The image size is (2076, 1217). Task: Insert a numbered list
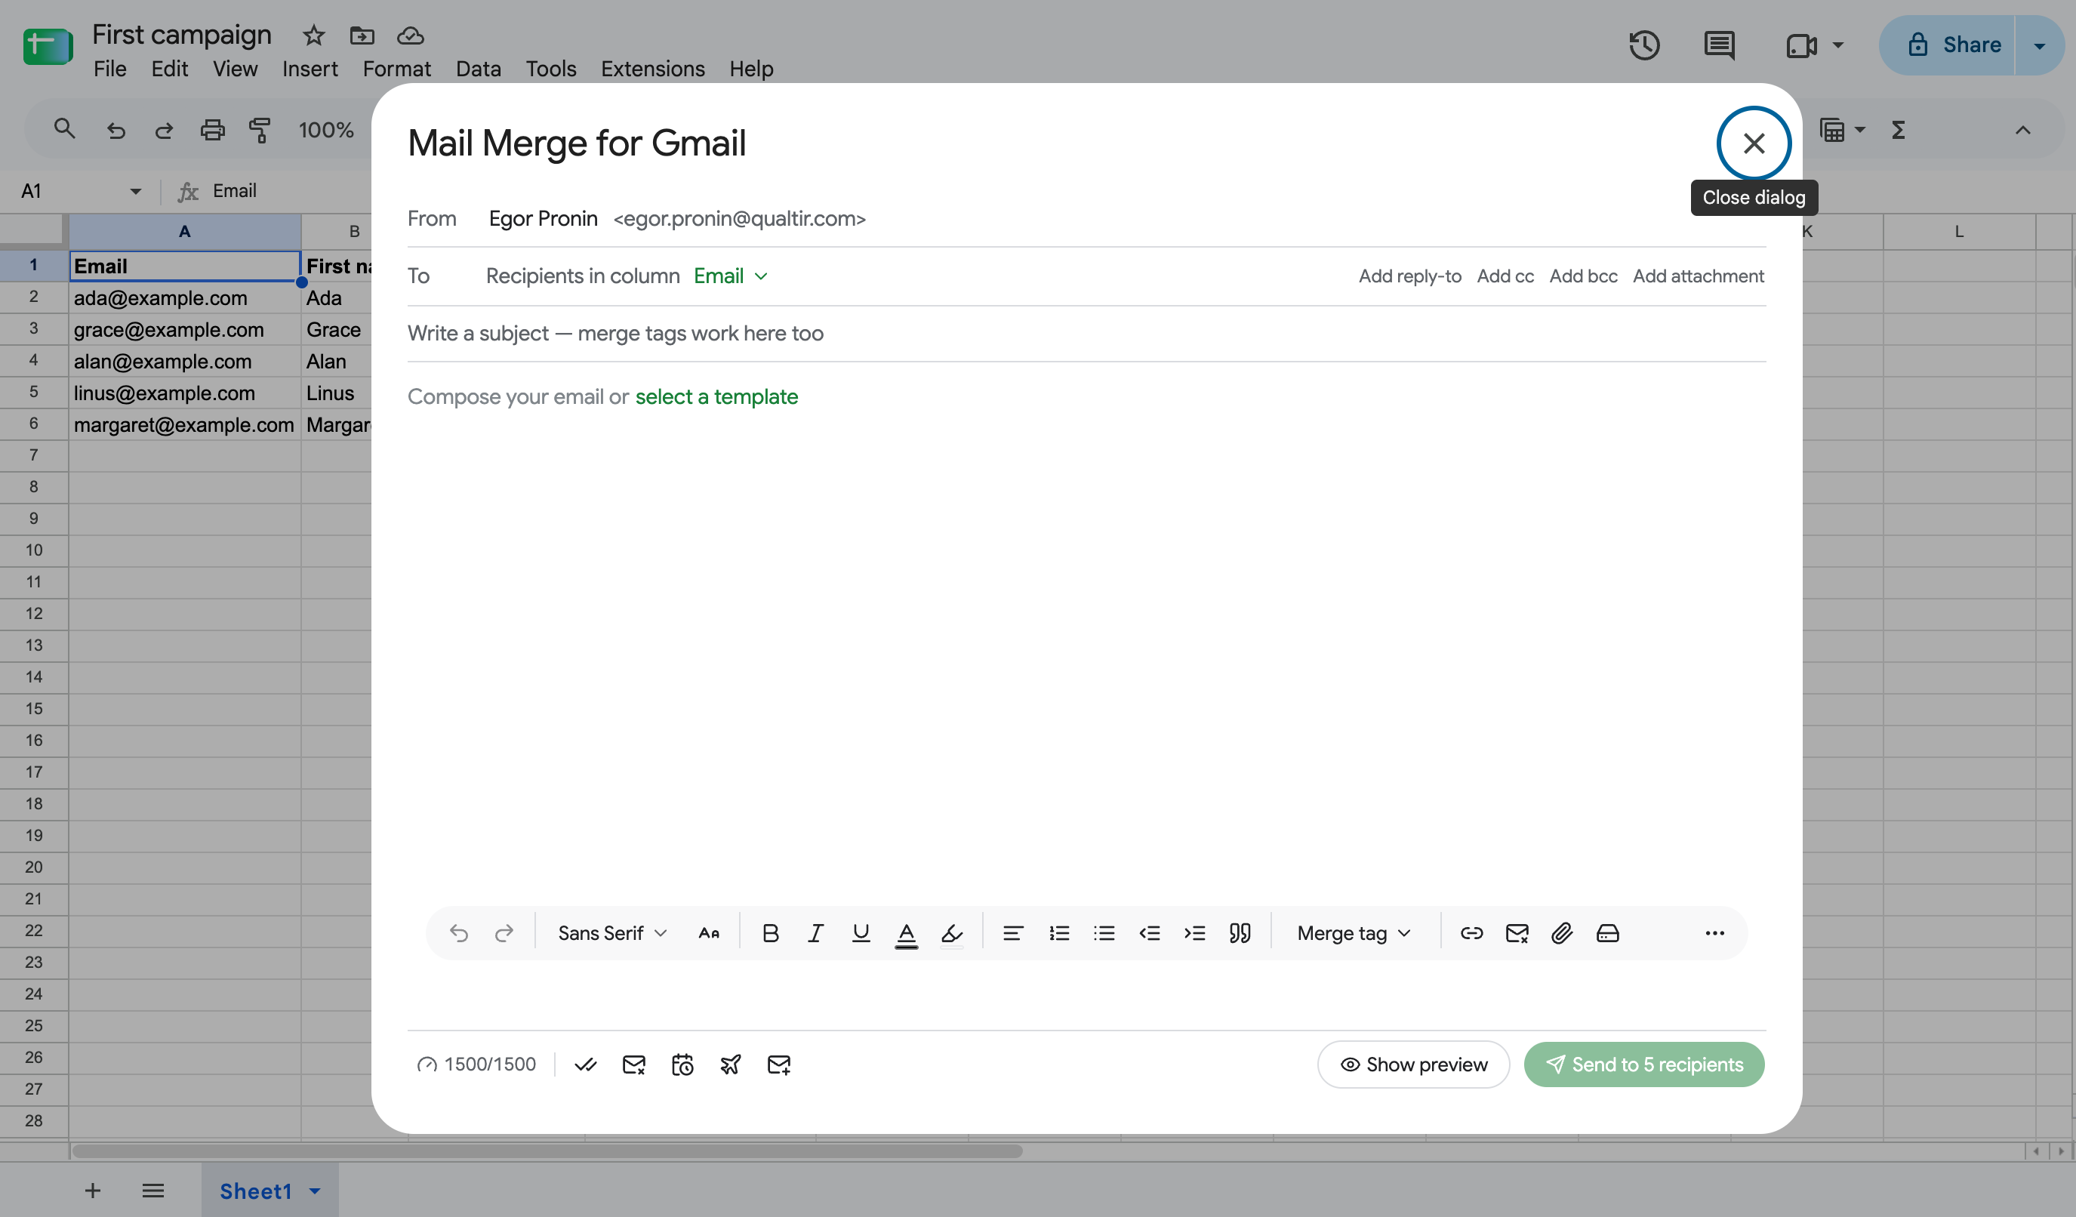point(1058,932)
